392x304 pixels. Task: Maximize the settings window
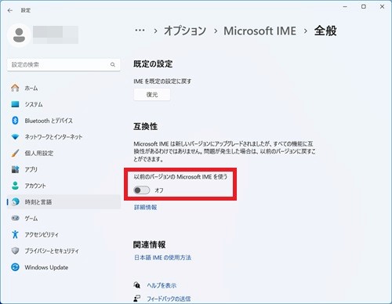(364, 7)
